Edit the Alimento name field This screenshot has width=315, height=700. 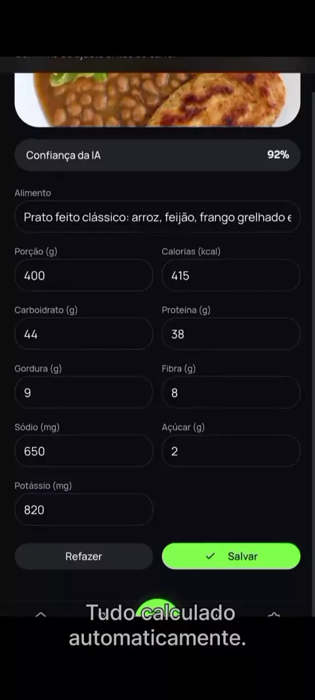click(x=157, y=217)
